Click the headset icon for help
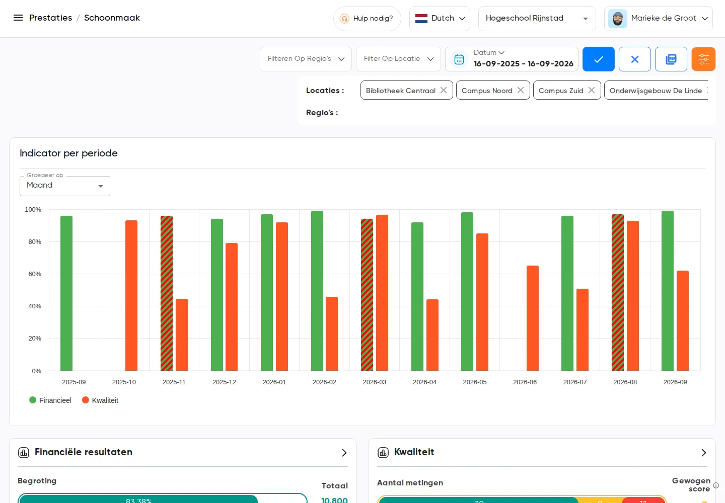Screen dimensions: 725x503 [344, 19]
